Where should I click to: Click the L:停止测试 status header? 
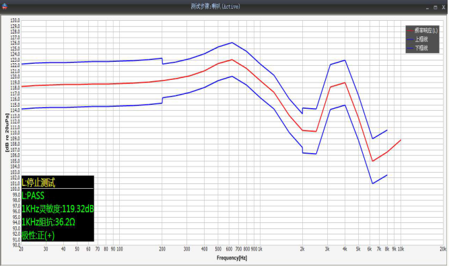coord(38,183)
